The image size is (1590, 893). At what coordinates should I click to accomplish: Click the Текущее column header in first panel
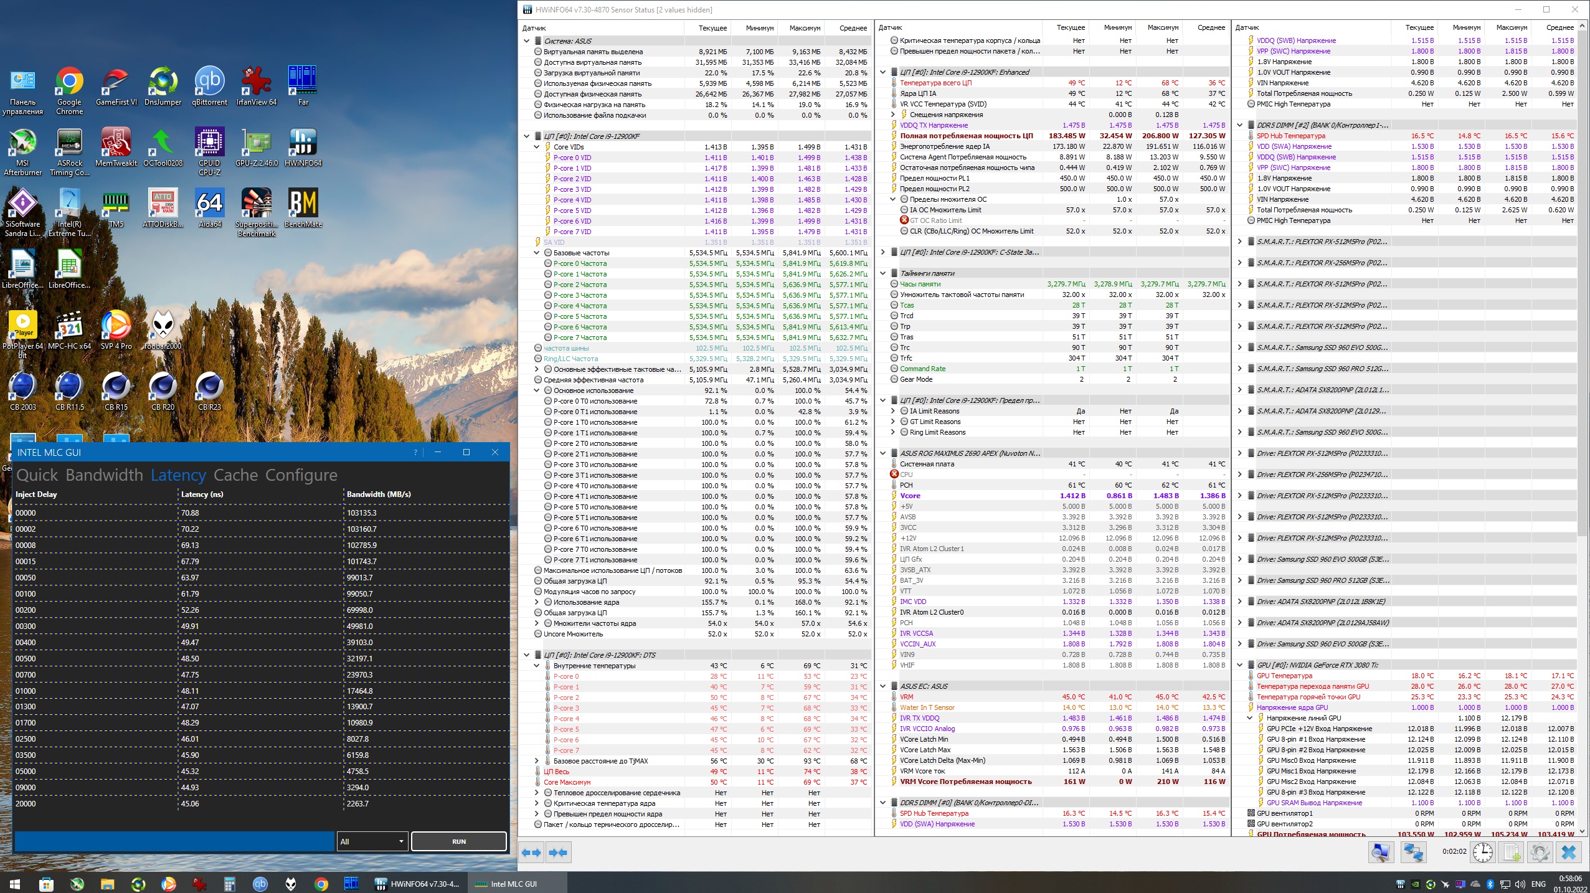pos(712,28)
